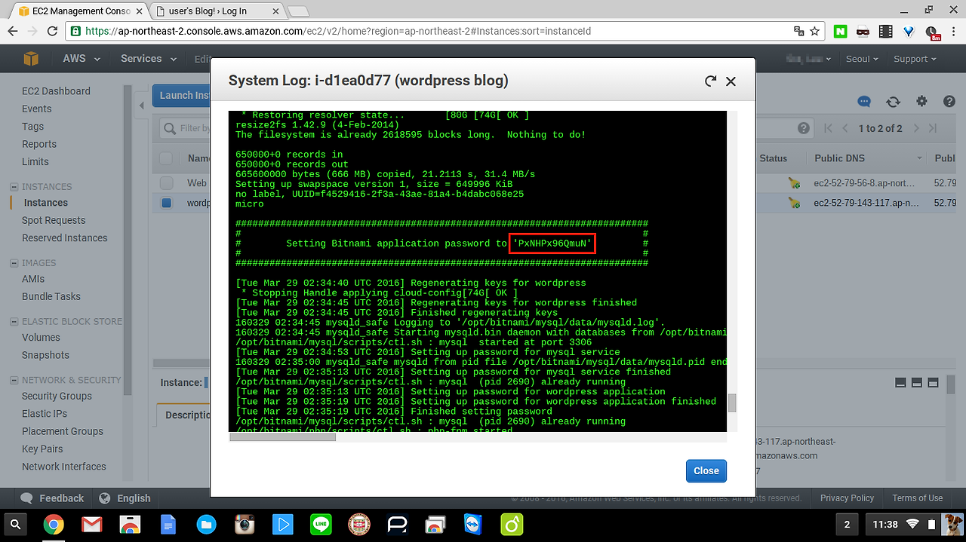This screenshot has width=966, height=542.
Task: Open the blue chat bubble icon
Action: [865, 102]
